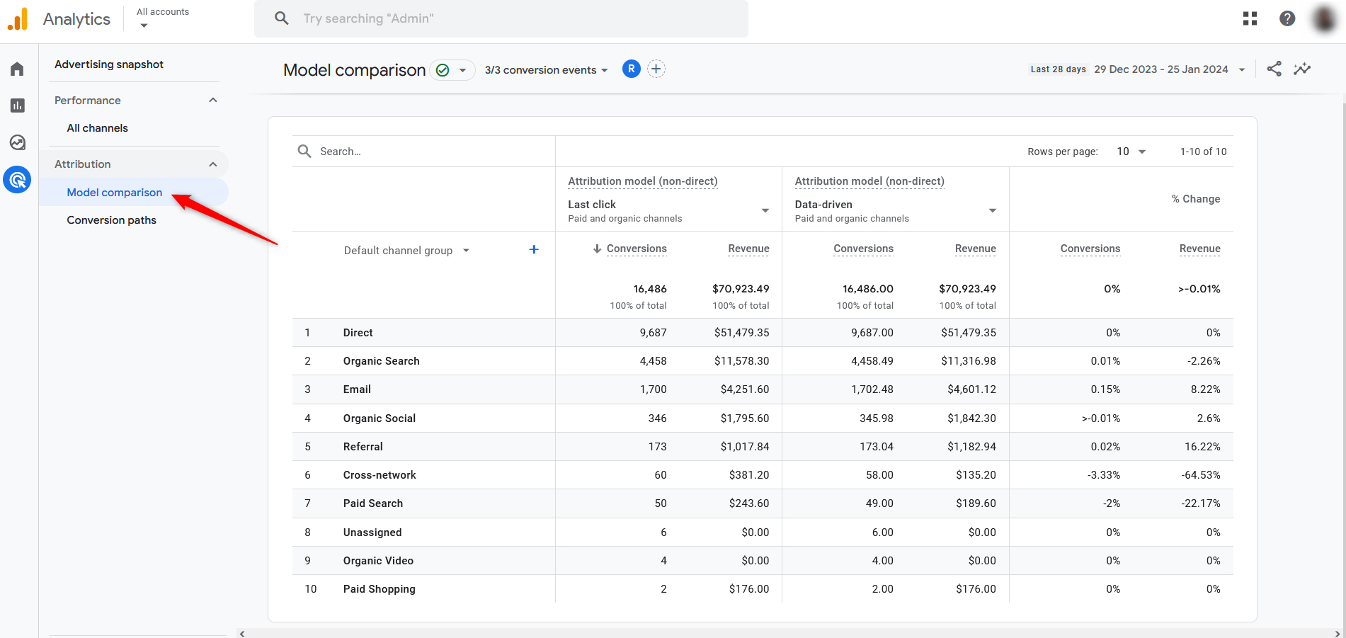Image resolution: width=1346 pixels, height=638 pixels.
Task: Open Home from the left navigation rail
Action: 18,68
